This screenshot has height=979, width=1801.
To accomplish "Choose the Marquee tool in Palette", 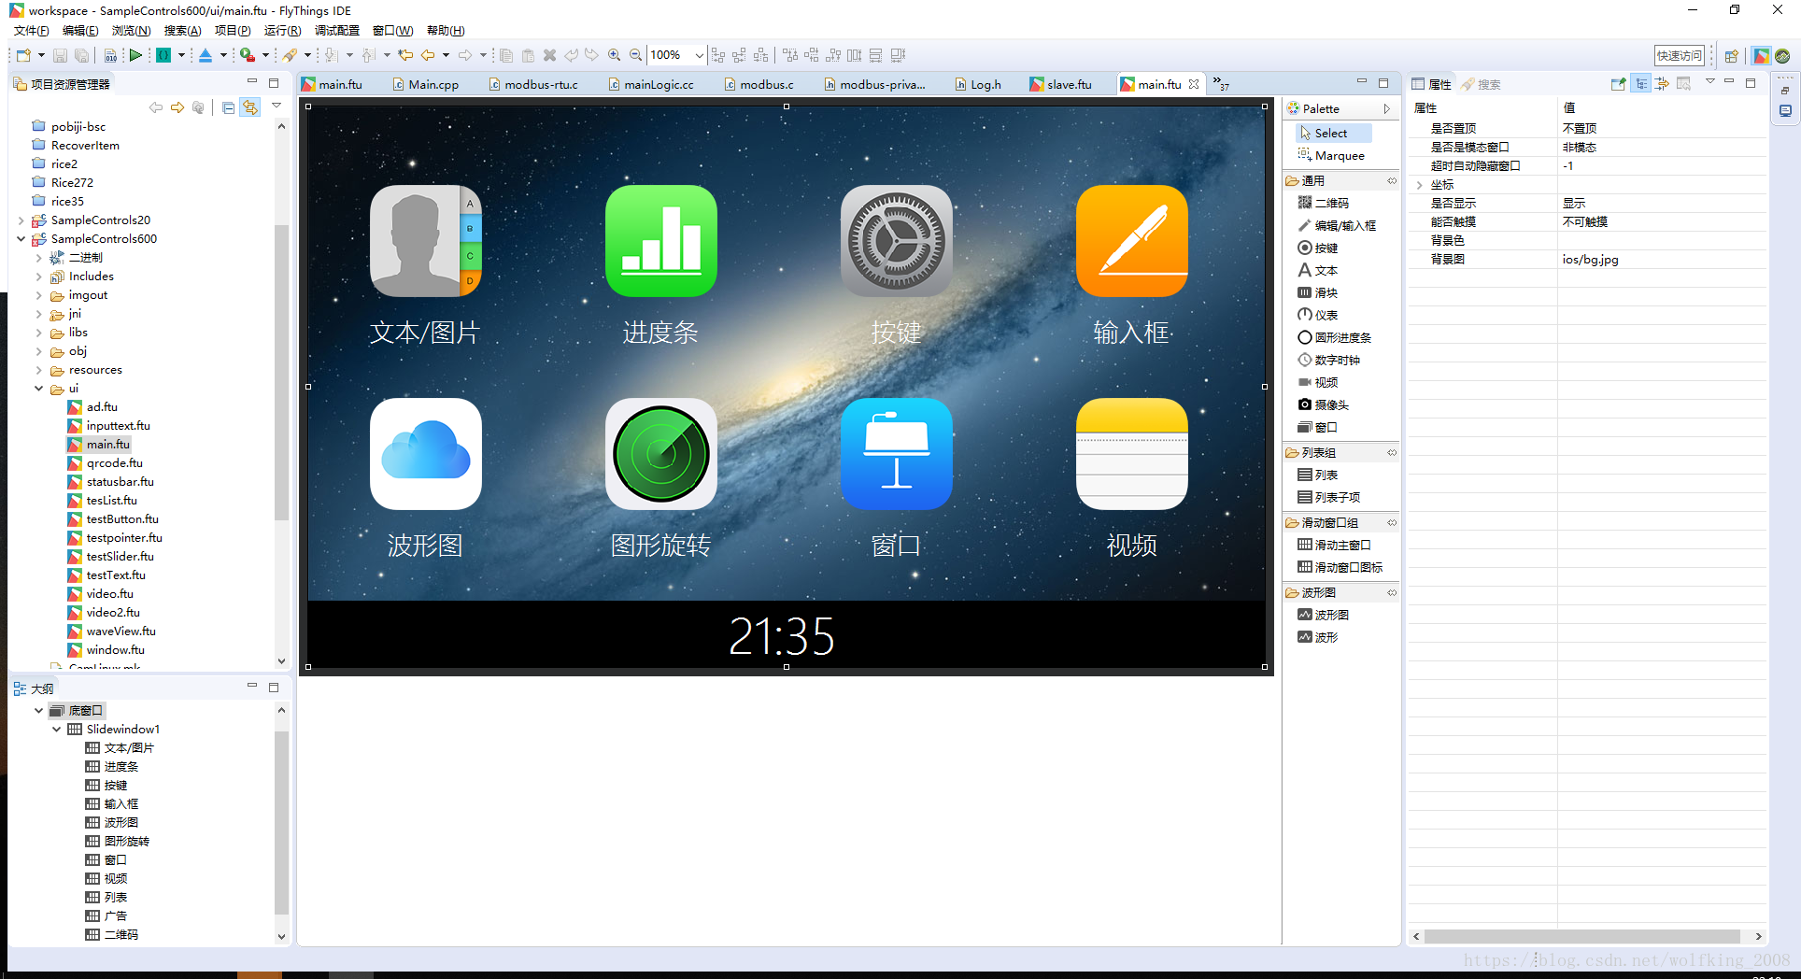I will pyautogui.click(x=1333, y=156).
